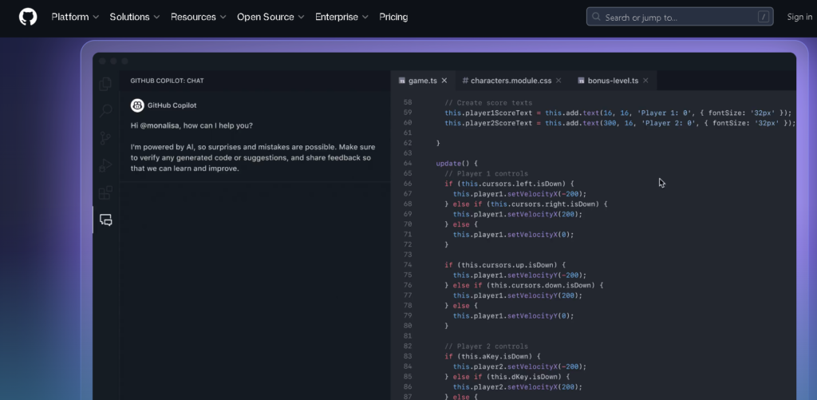Close the characters.module.css tab
Image resolution: width=817 pixels, height=400 pixels.
(x=558, y=81)
